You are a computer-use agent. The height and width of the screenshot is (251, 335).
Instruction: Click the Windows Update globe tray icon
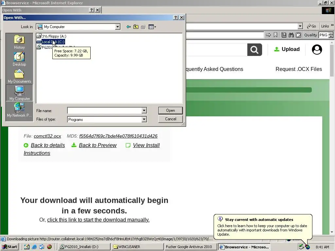[x=308, y=247]
